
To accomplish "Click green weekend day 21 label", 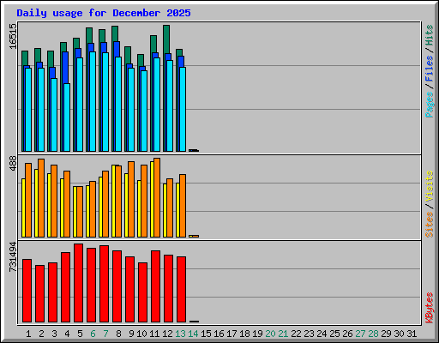I will 283,334.
